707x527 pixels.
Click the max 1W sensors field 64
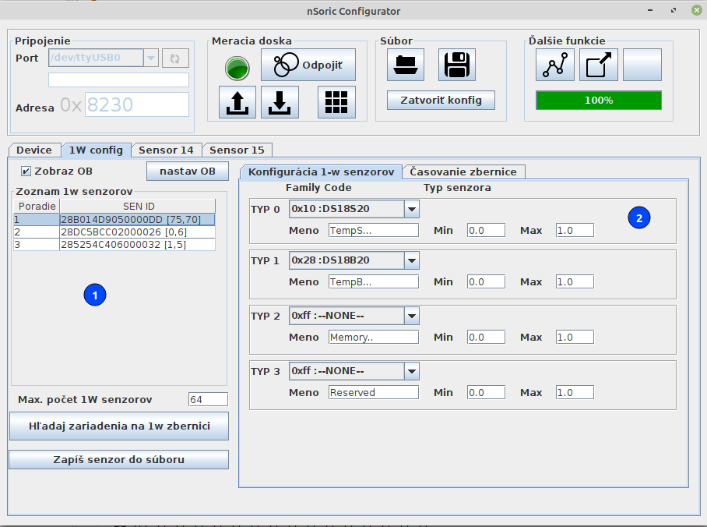pyautogui.click(x=208, y=399)
